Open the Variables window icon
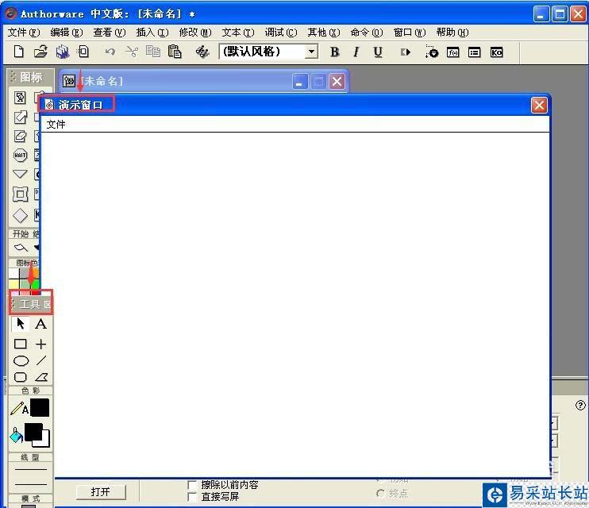589x508 pixels. 475,52
